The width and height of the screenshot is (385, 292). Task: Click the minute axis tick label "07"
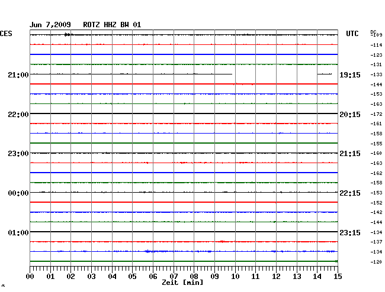(x=174, y=277)
